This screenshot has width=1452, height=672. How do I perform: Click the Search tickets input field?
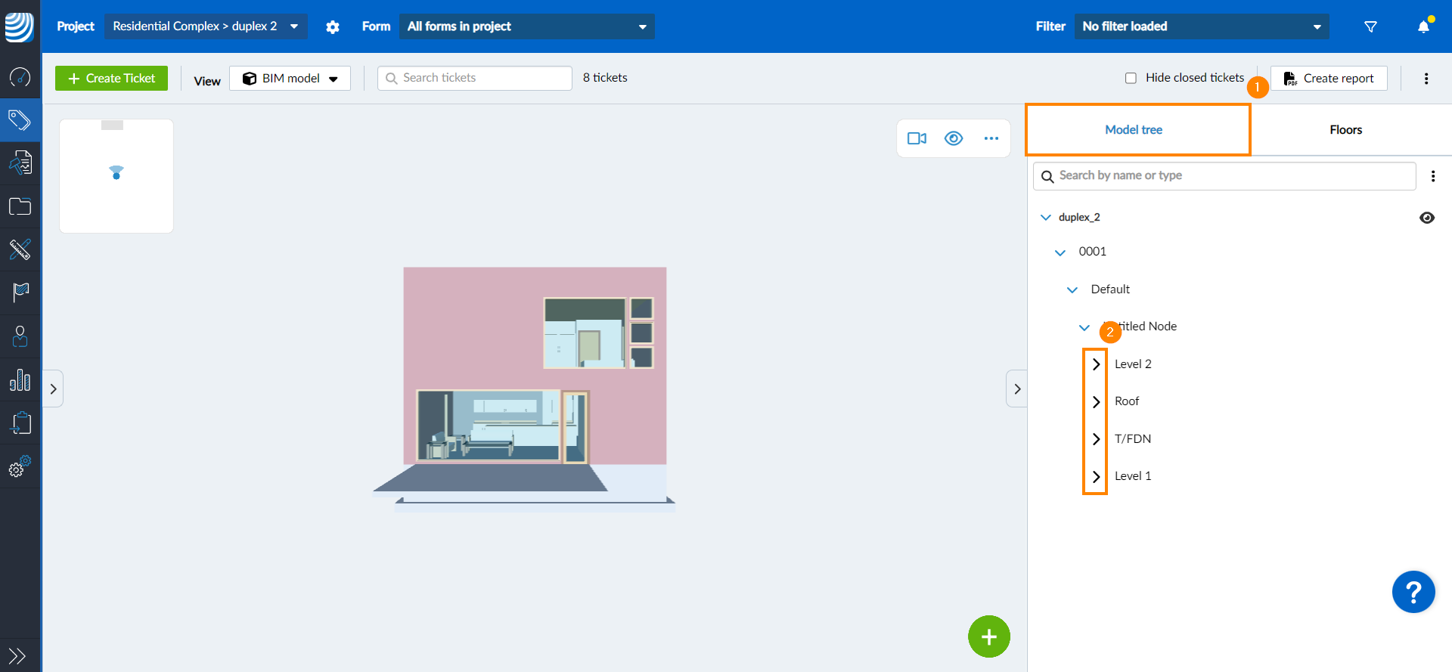pos(475,78)
